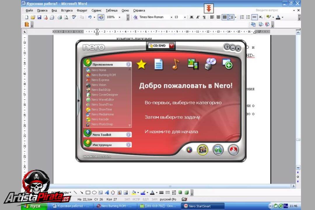
Task: Apply bulleted list formatting
Action: [x=248, y=17]
